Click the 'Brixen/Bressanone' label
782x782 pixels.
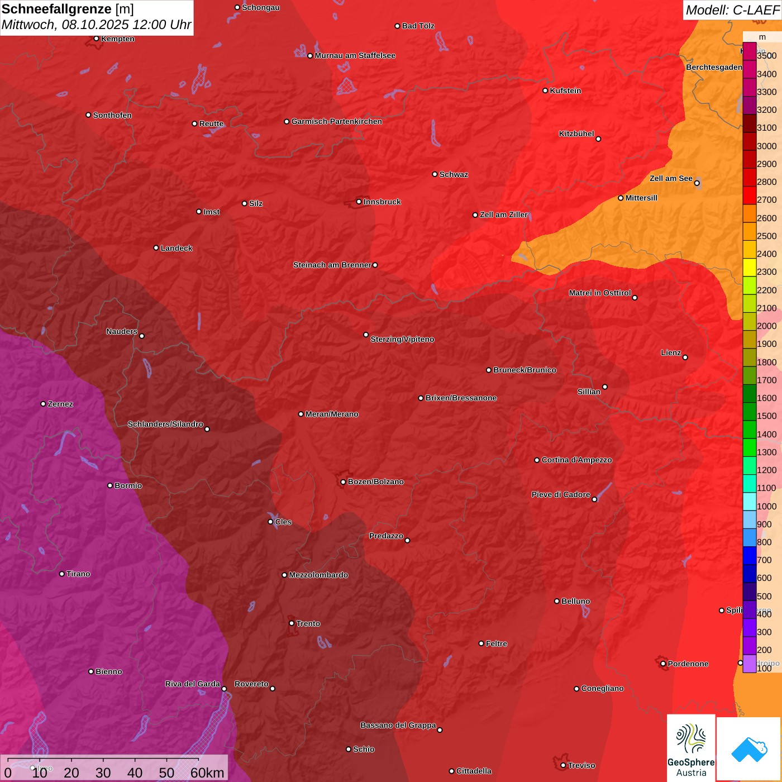tap(461, 398)
